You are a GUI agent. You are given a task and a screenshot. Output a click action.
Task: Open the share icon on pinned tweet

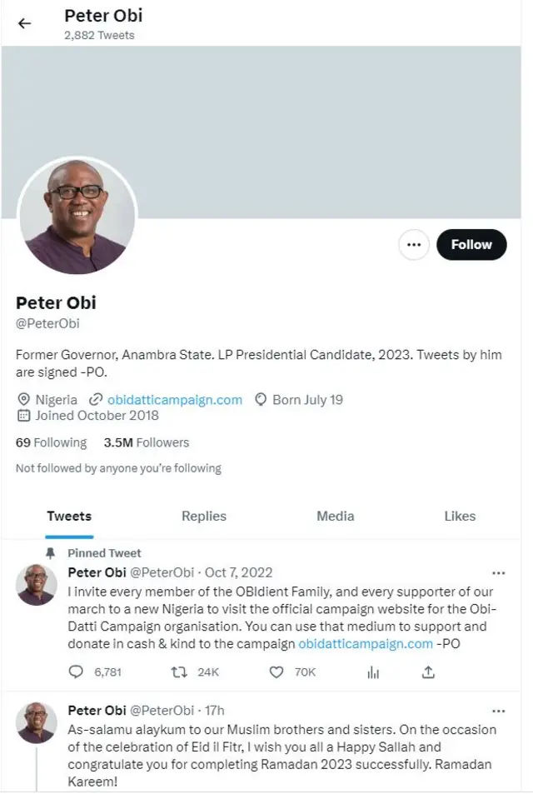coord(427,672)
